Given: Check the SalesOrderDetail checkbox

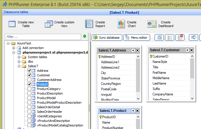Looking at the screenshot, I should click(29, 107).
